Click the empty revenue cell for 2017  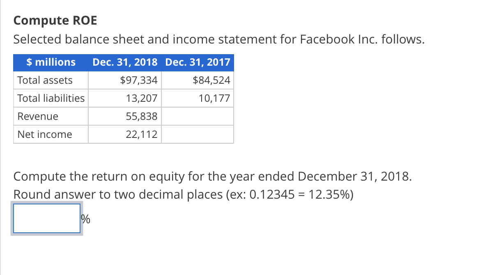pyautogui.click(x=198, y=116)
